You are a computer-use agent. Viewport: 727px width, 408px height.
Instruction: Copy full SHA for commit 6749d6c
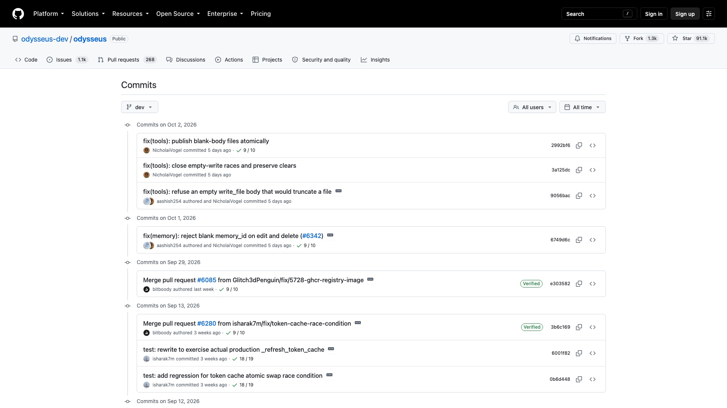579,240
